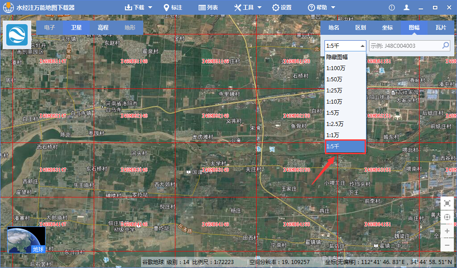Click the locate target icon
457x268 pixels.
(x=447, y=217)
